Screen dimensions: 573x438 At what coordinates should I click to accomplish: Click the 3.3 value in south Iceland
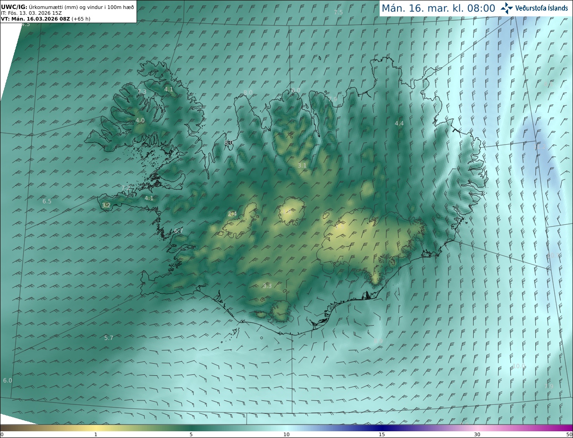click(267, 286)
